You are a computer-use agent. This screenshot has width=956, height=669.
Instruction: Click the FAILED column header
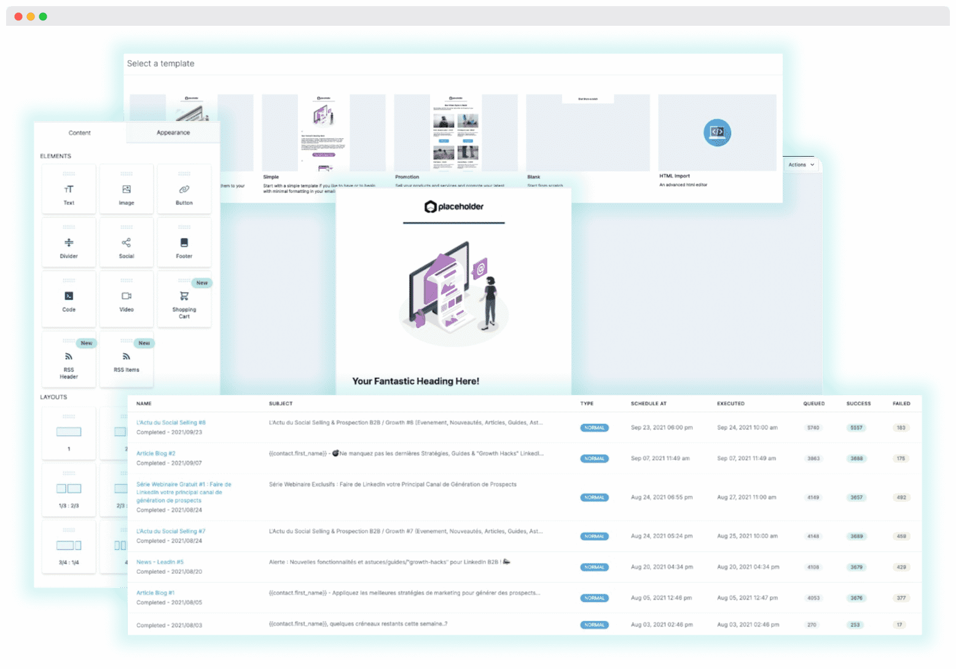901,404
